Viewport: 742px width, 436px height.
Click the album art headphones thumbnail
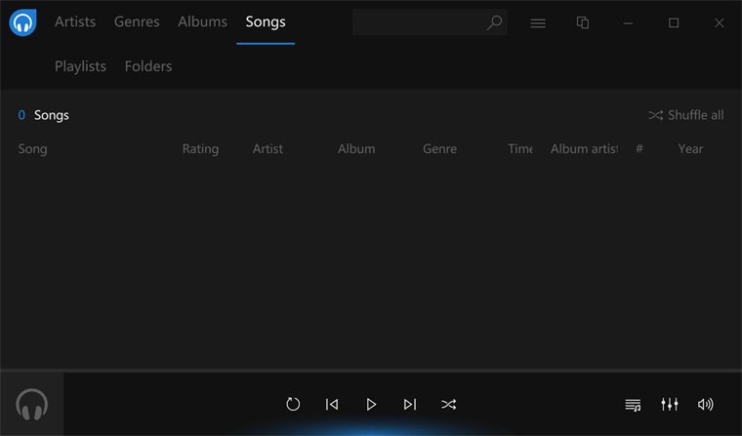[32, 404]
